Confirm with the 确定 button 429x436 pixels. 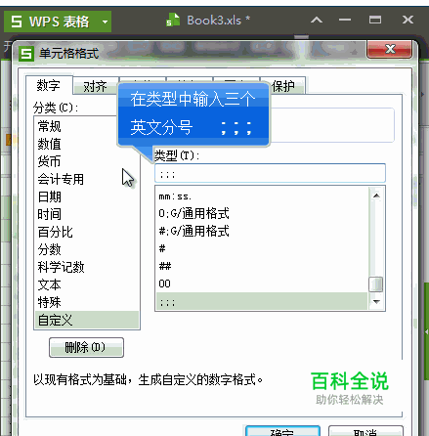tap(282, 431)
